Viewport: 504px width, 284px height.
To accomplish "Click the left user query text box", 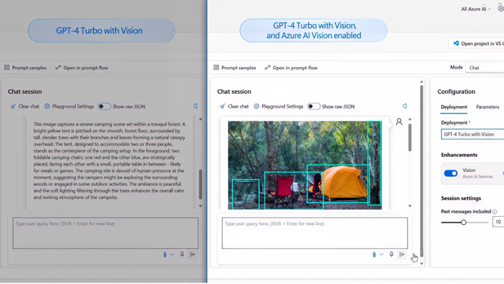I will click(x=105, y=233).
